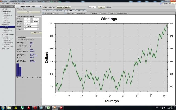Open the Hold'em Manager taskbar icon

pos(55,108)
